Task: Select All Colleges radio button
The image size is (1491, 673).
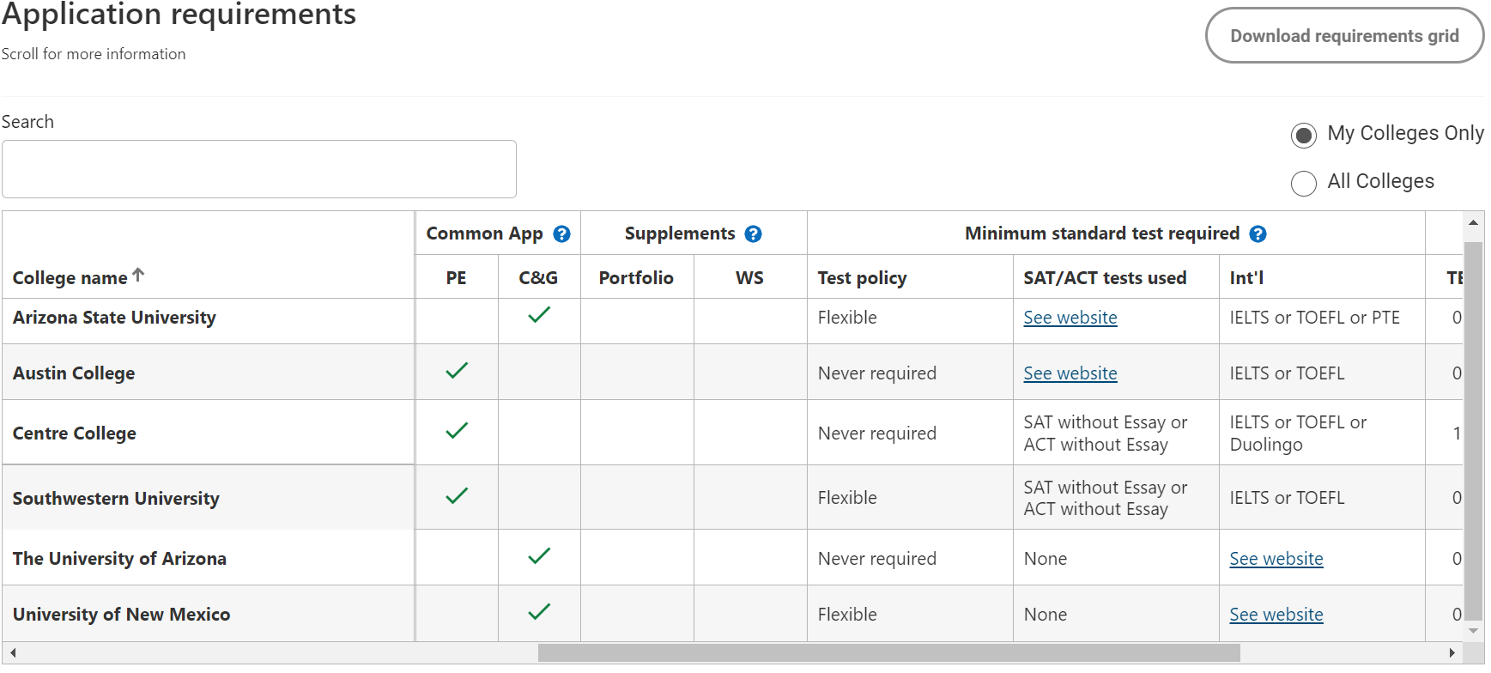Action: 1303,183
